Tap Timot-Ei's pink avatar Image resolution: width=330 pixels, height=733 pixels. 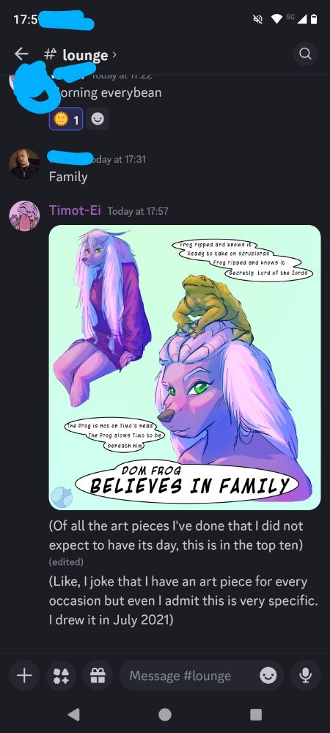[24, 216]
